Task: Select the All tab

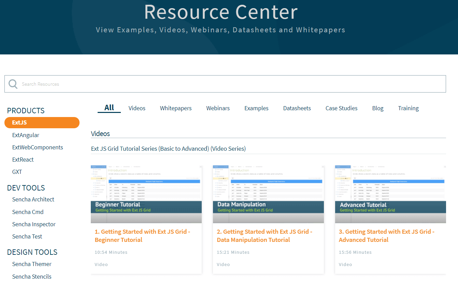Action: 109,108
